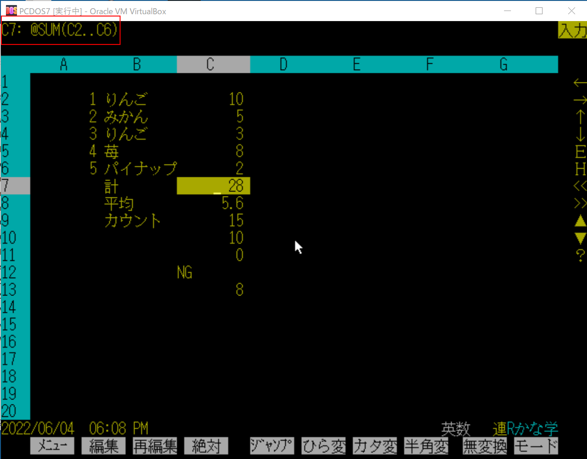This screenshot has height=459, width=587.
Task: Click the 計 label cell
Action: [x=111, y=186]
